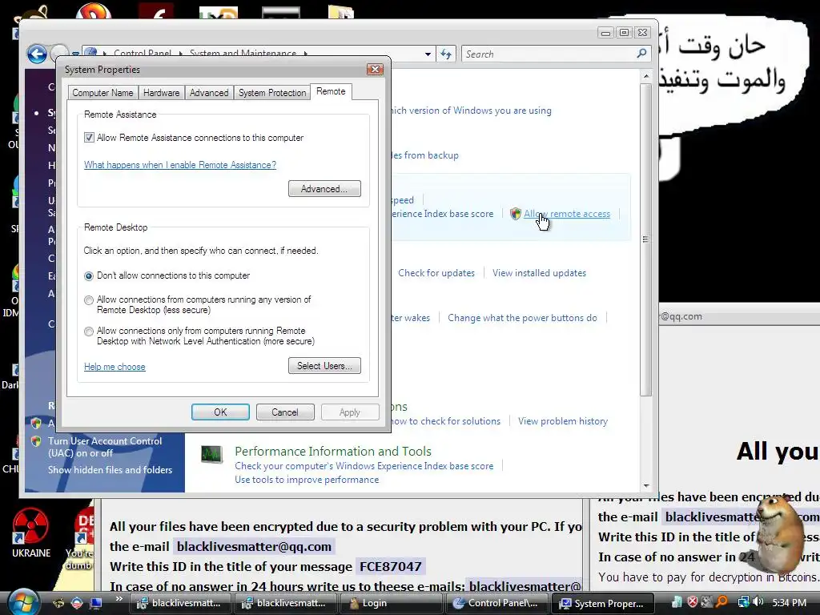Click Cancel in System Properties
The width and height of the screenshot is (820, 615).
285,412
